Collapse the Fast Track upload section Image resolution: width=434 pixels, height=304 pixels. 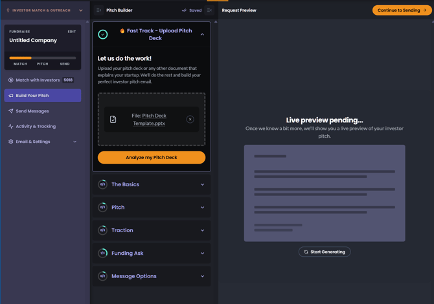coord(202,34)
